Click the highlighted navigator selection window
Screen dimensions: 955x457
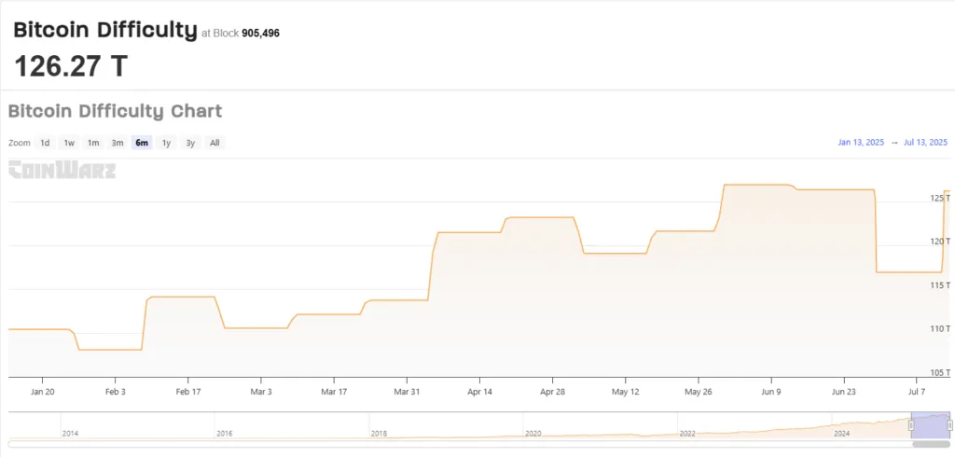coord(930,424)
